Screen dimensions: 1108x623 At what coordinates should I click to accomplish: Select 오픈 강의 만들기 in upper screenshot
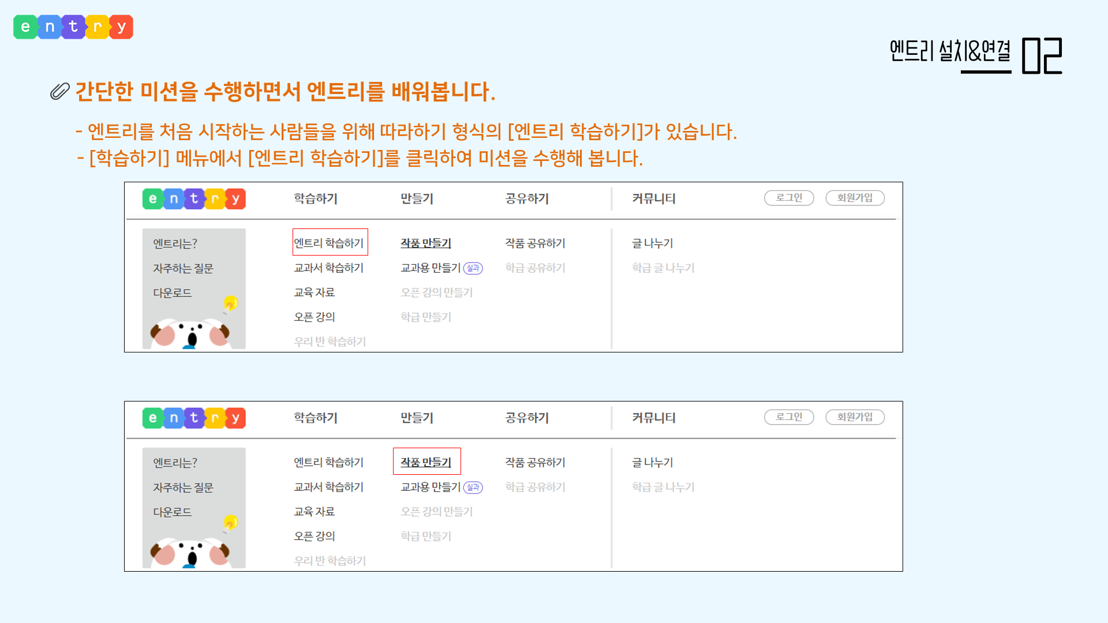437,292
